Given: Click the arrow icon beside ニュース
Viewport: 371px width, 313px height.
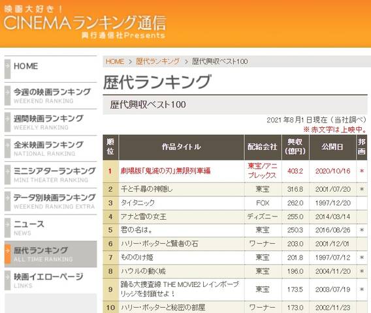Looking at the screenshot, I should point(8,228).
